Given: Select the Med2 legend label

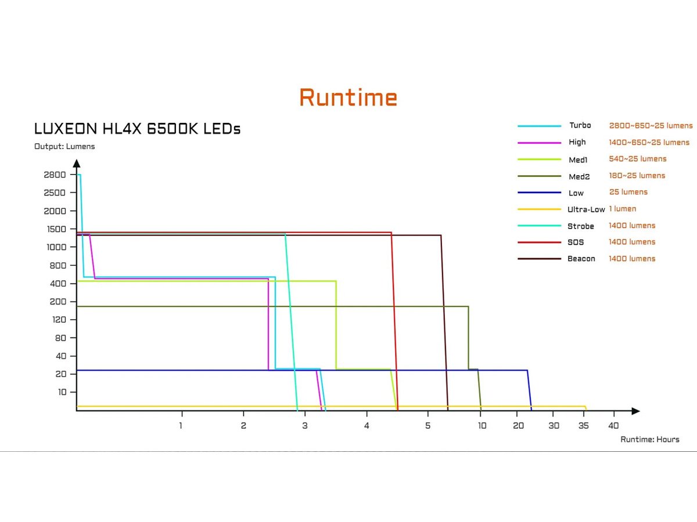Looking at the screenshot, I should tap(580, 176).
